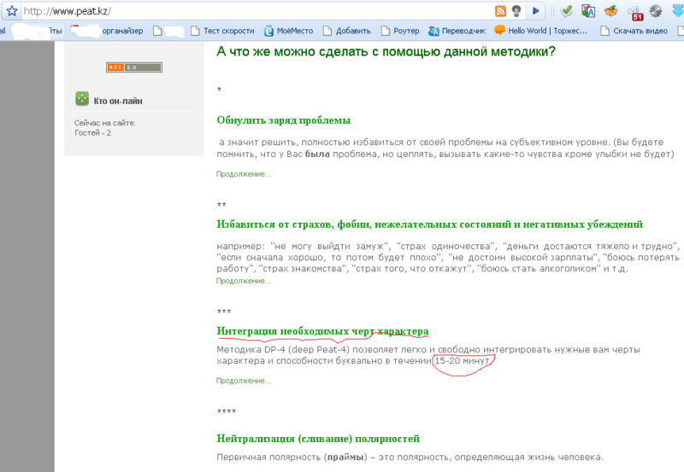
Task: Open the Скачать видео bookmark
Action: click(x=634, y=31)
